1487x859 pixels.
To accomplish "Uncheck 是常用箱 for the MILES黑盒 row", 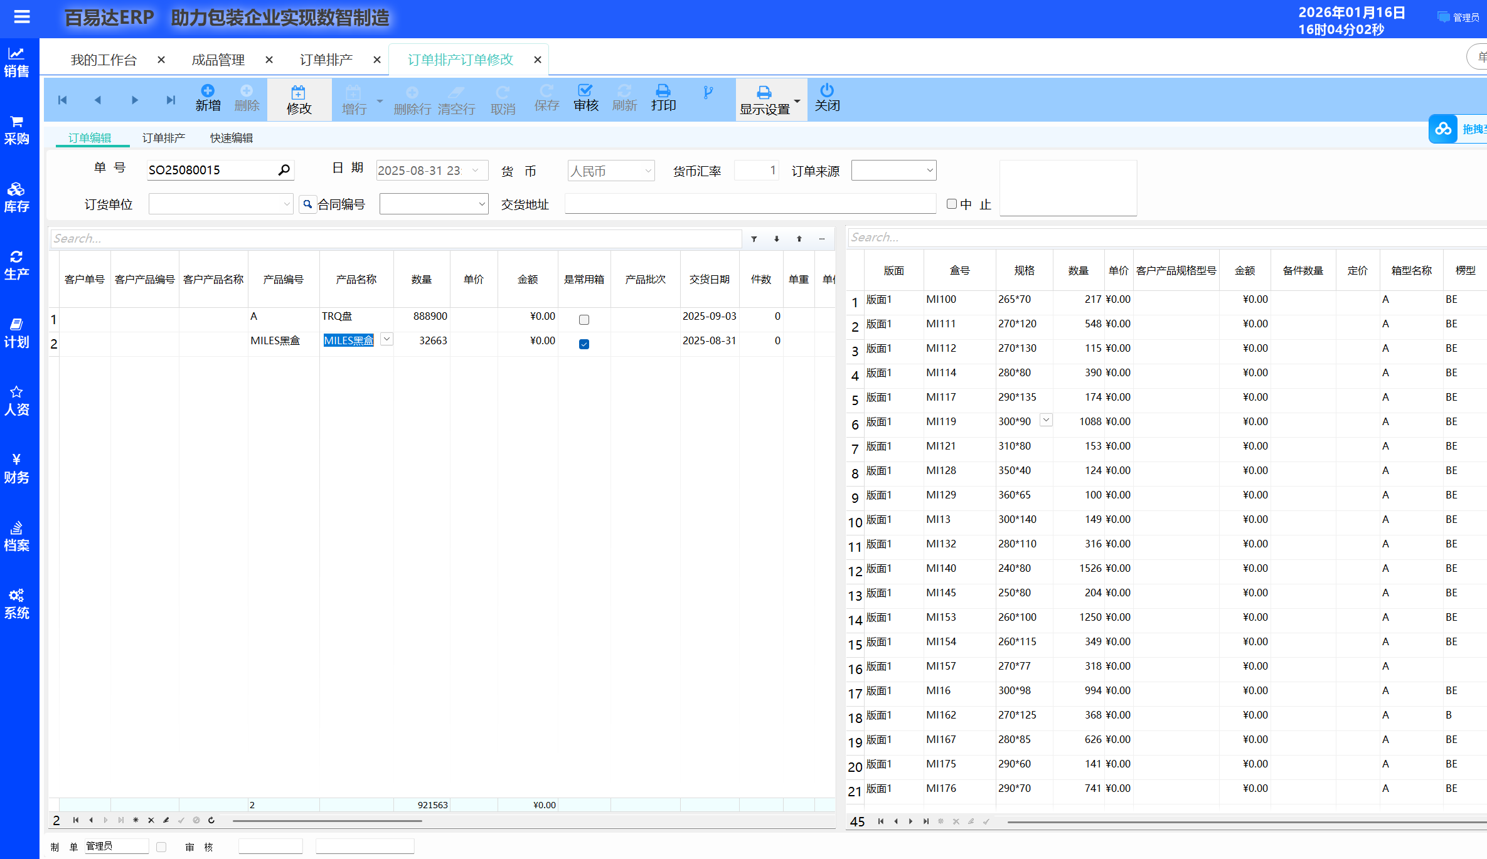I will 584,344.
